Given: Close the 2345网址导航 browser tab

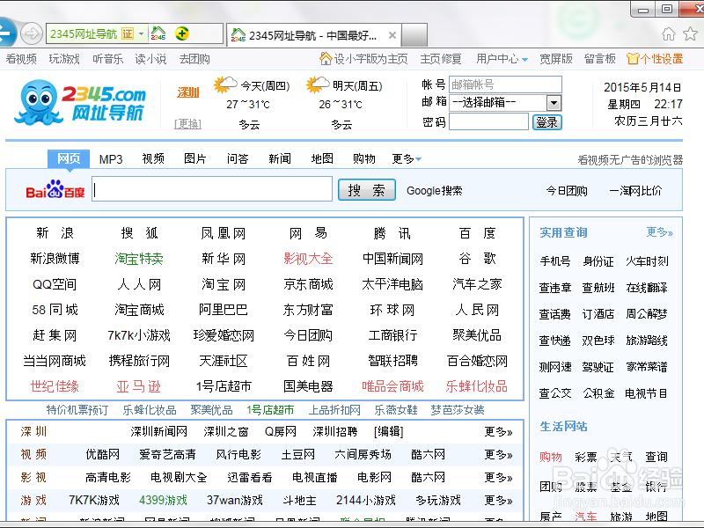Looking at the screenshot, I should [392, 35].
